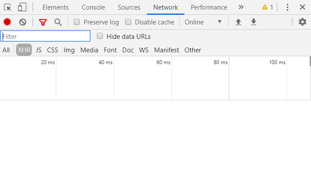
Task: Open the Online throttling dropdown
Action: pyautogui.click(x=203, y=22)
